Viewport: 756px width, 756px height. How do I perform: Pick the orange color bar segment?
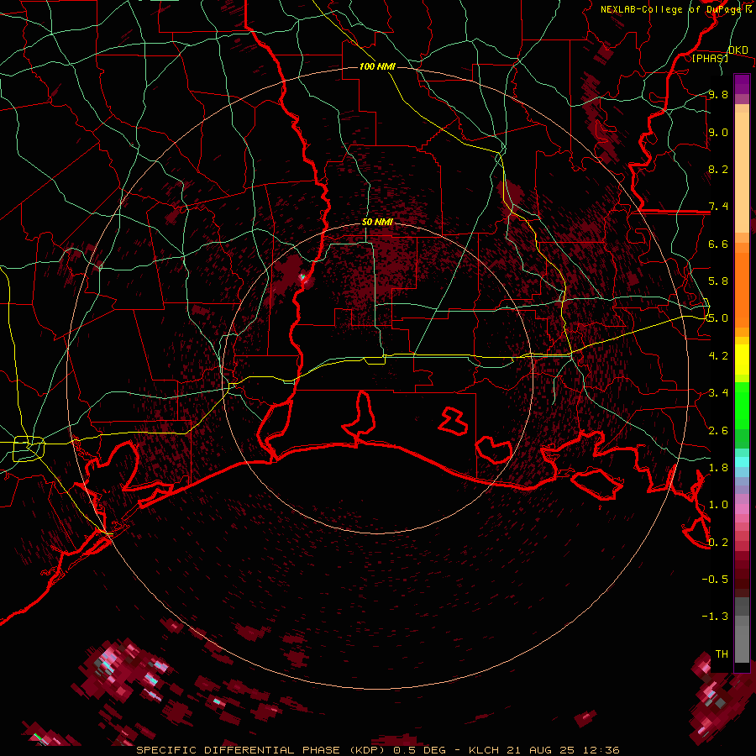point(742,291)
